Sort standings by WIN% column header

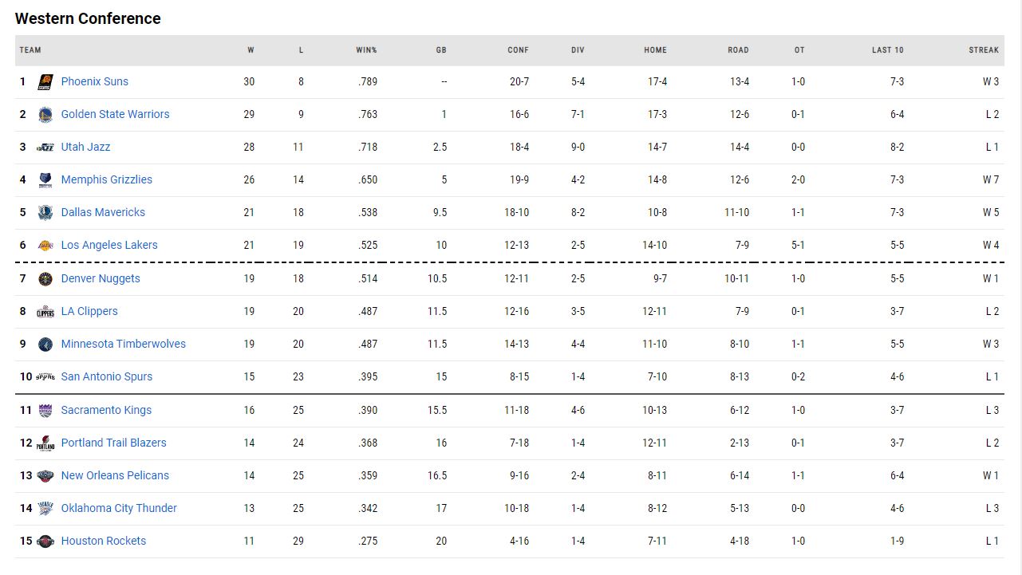(x=366, y=50)
